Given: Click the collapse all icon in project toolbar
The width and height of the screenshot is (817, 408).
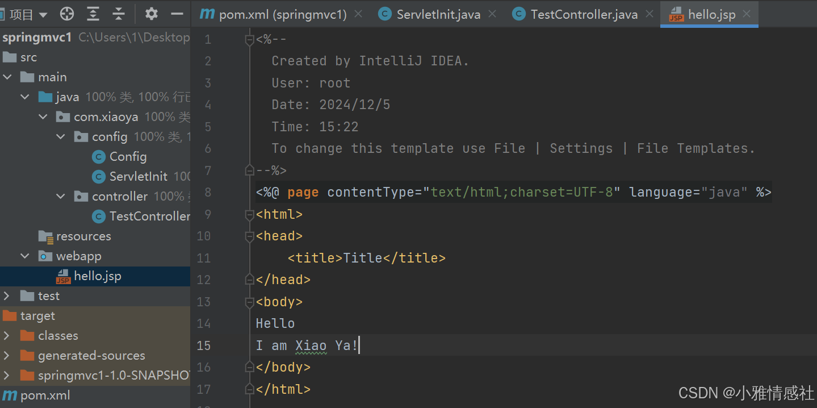Looking at the screenshot, I should pyautogui.click(x=119, y=14).
